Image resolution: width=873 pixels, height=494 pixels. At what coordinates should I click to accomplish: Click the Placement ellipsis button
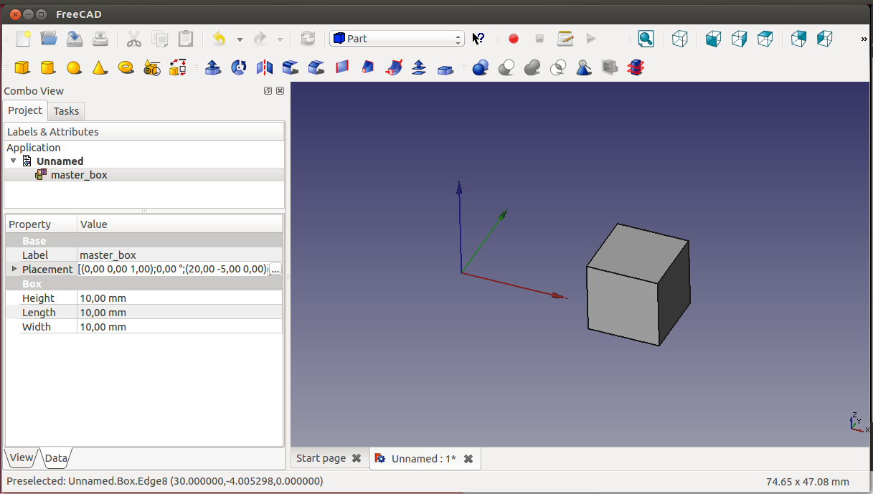click(x=275, y=270)
